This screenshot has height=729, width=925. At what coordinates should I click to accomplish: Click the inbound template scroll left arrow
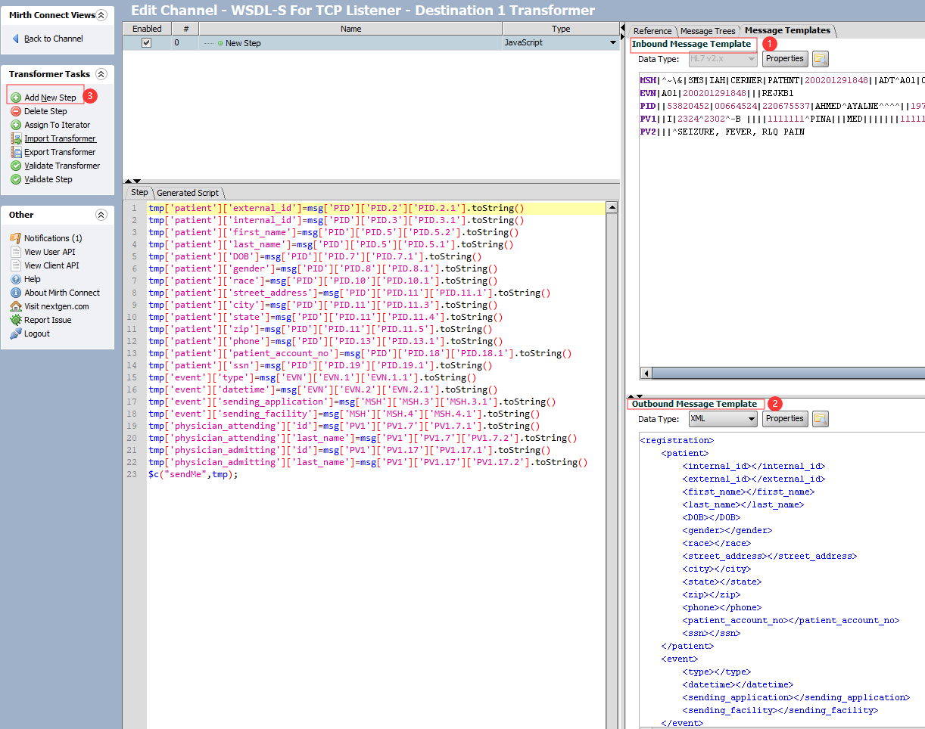(646, 373)
